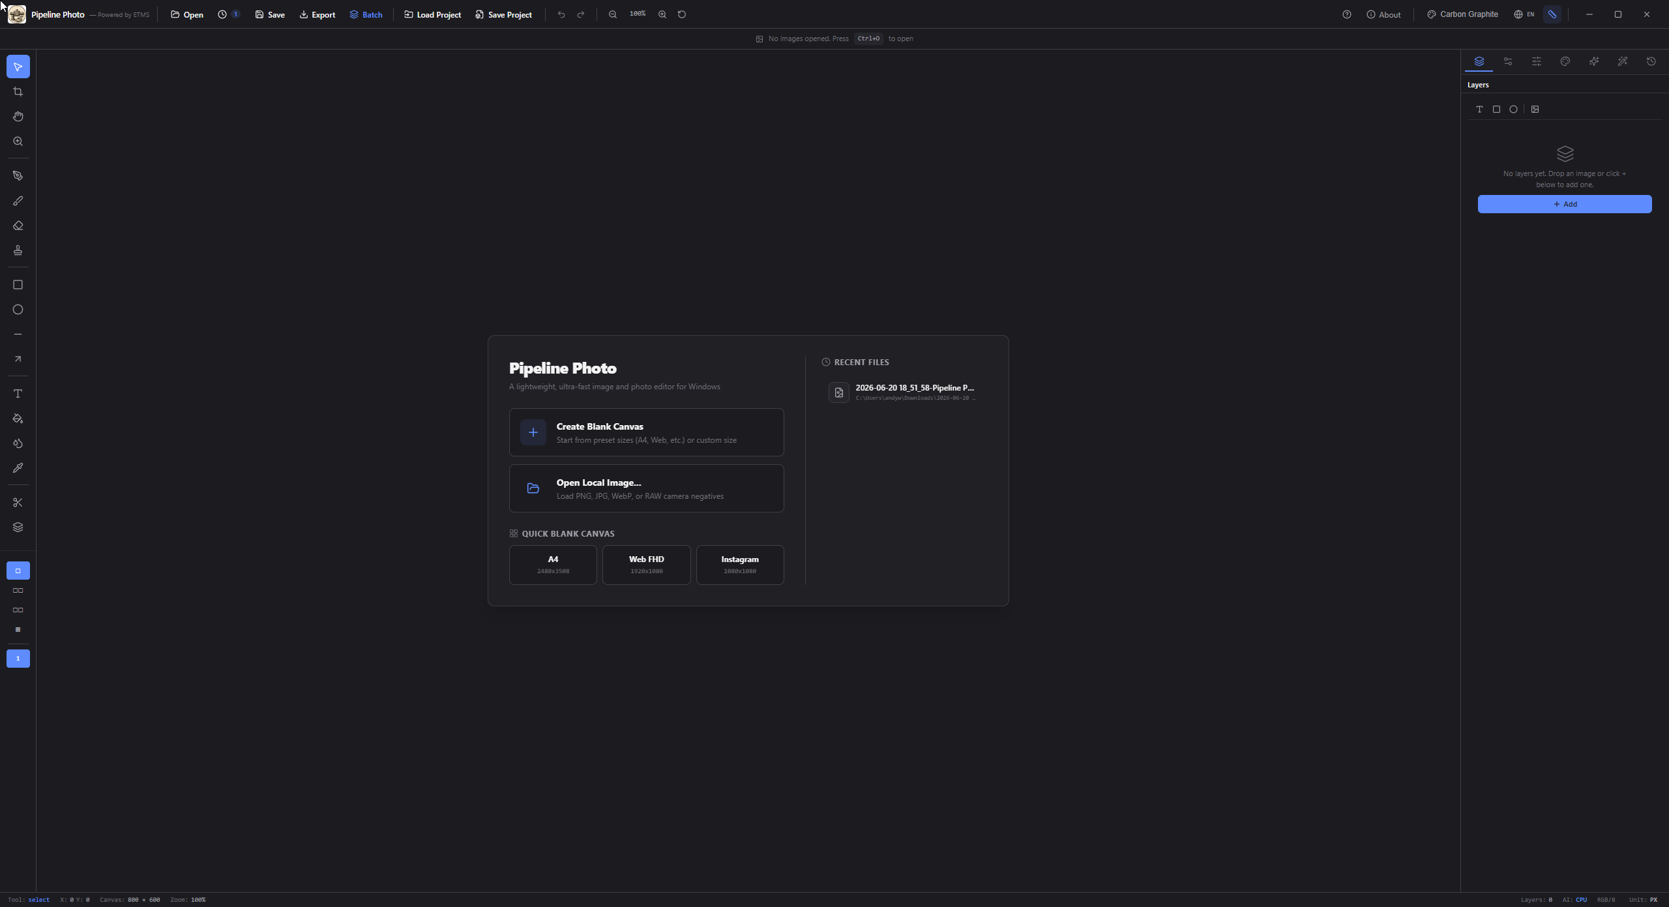
Task: Click the 100% zoom level value
Action: point(638,14)
